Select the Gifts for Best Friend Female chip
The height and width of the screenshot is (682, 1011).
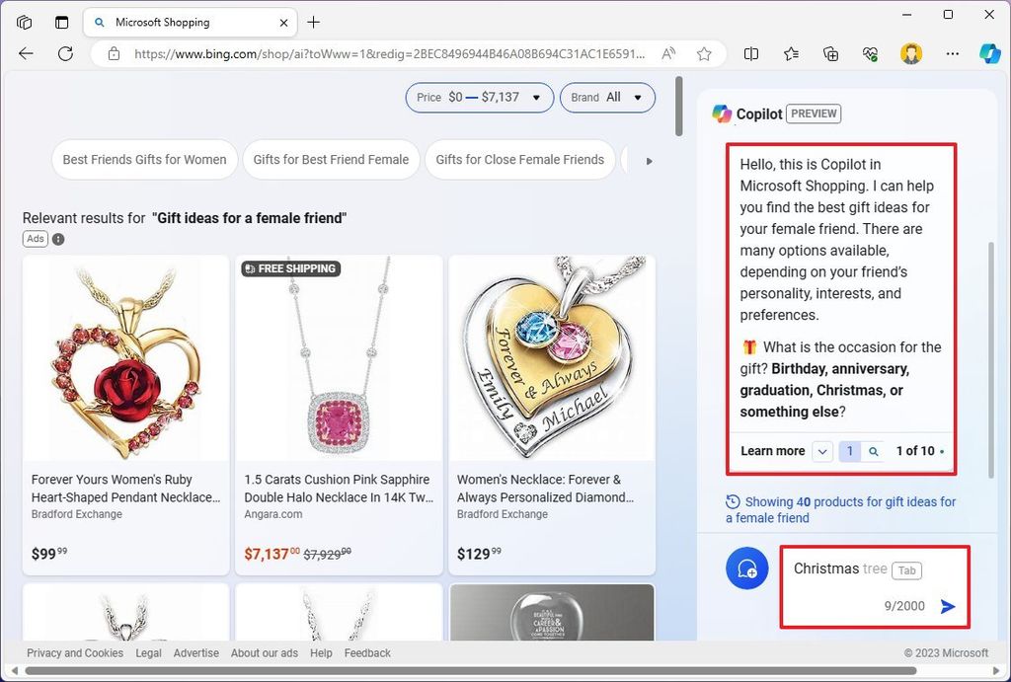click(331, 159)
